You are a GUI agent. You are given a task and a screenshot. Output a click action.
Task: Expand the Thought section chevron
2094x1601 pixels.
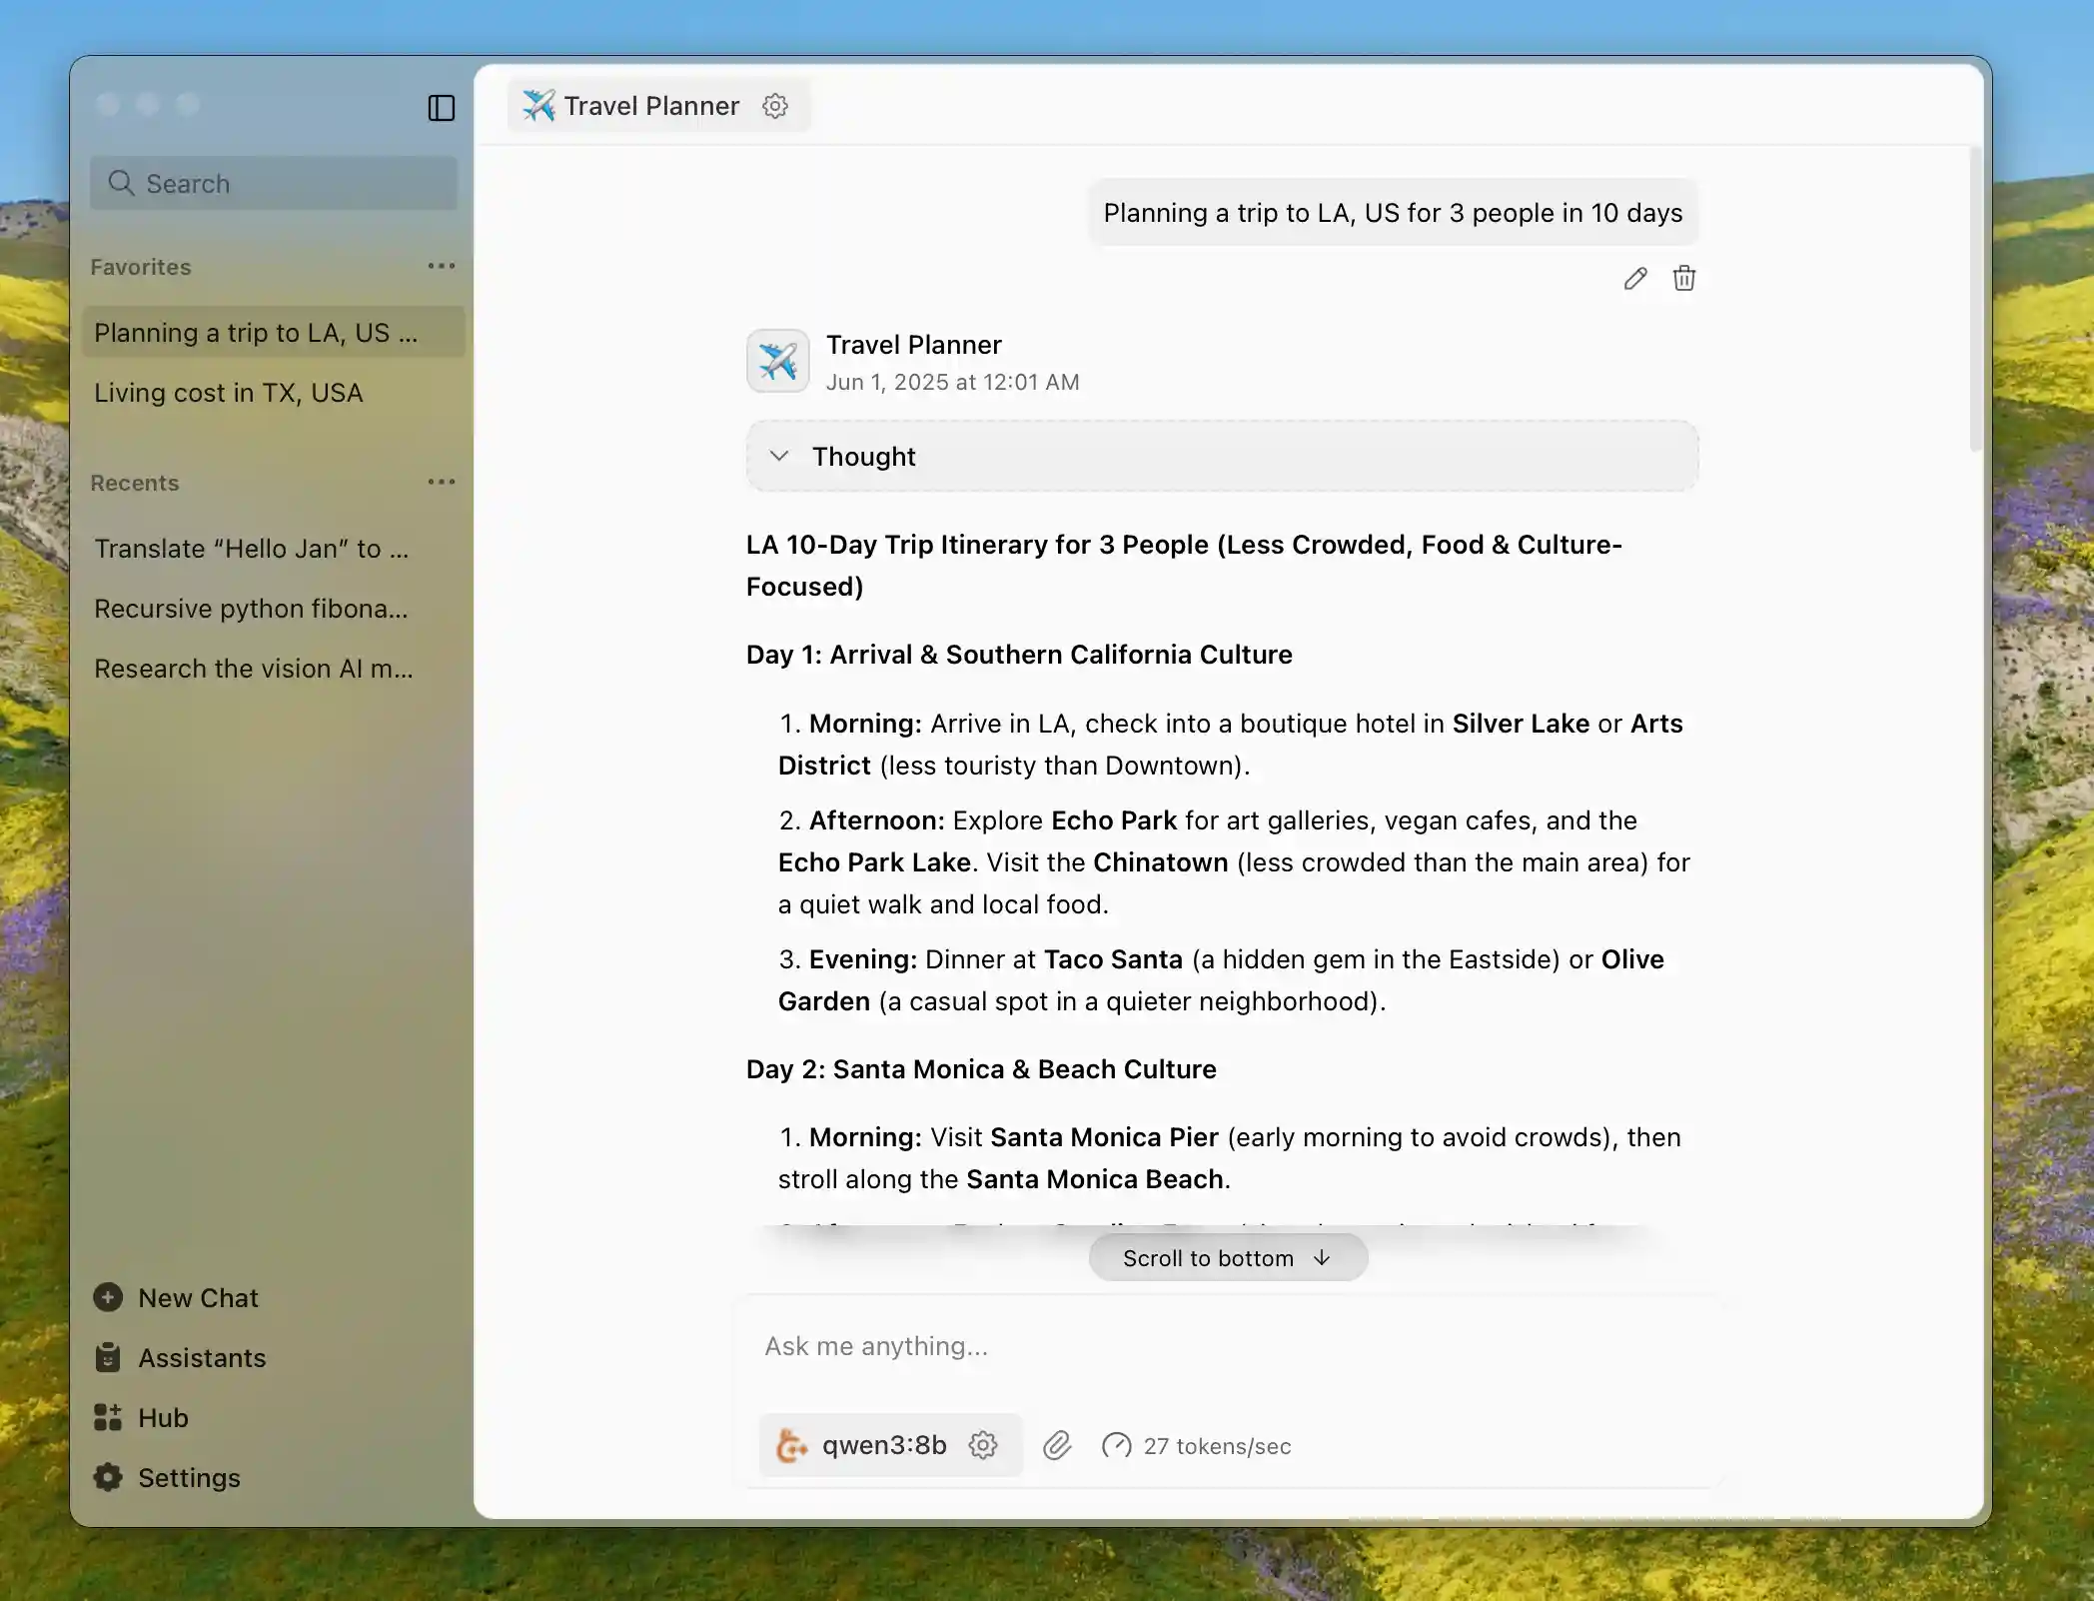tap(779, 456)
